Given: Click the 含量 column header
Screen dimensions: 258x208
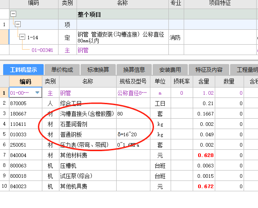Looking at the screenshot, I should click(204, 81).
